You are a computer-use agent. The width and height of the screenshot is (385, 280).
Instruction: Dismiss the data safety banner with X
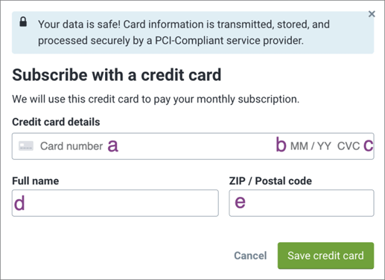372,14
